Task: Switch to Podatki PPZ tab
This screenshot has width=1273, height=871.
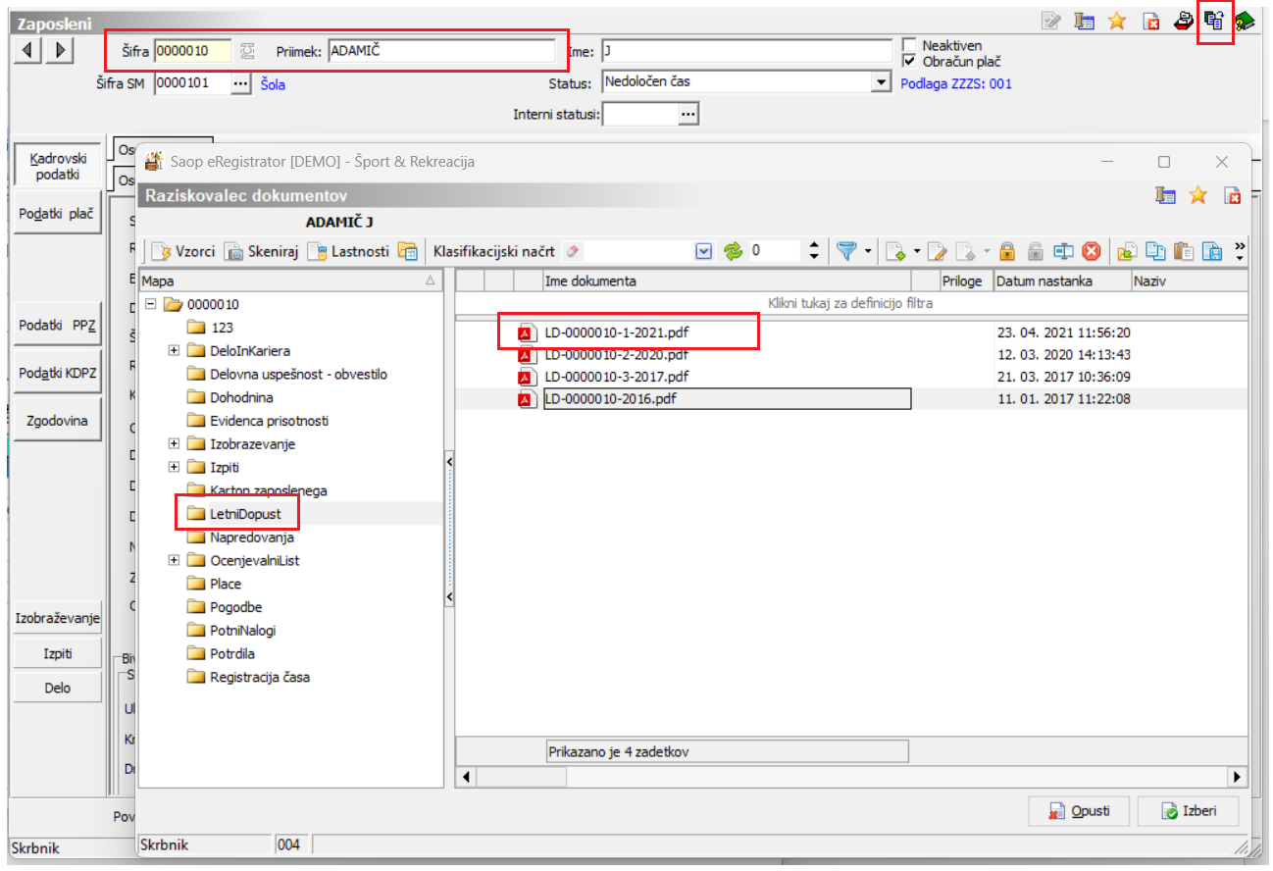Action: click(58, 326)
